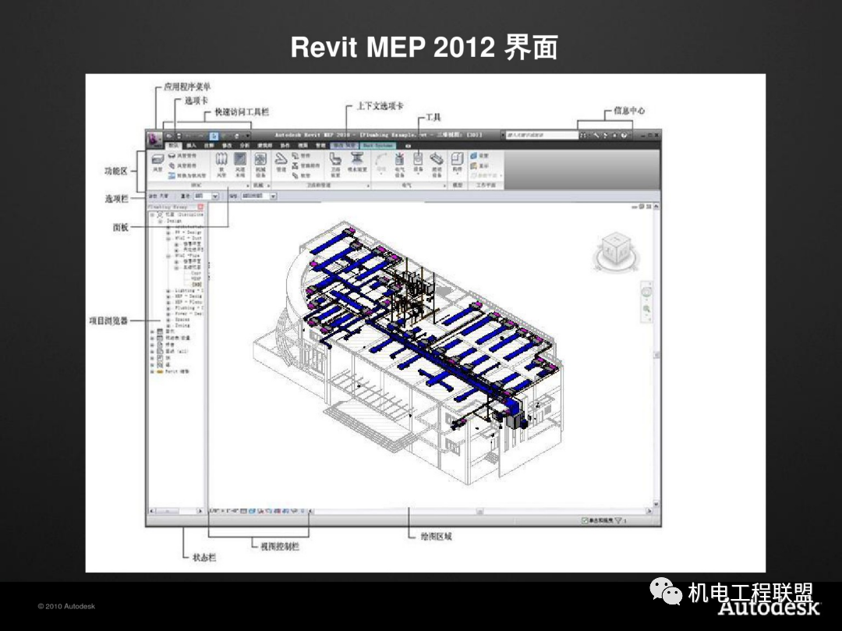Click the first icon on view control bar

243,511
